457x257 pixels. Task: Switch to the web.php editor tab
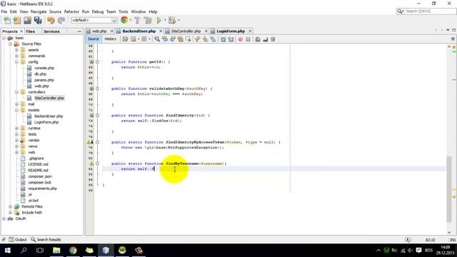99,31
